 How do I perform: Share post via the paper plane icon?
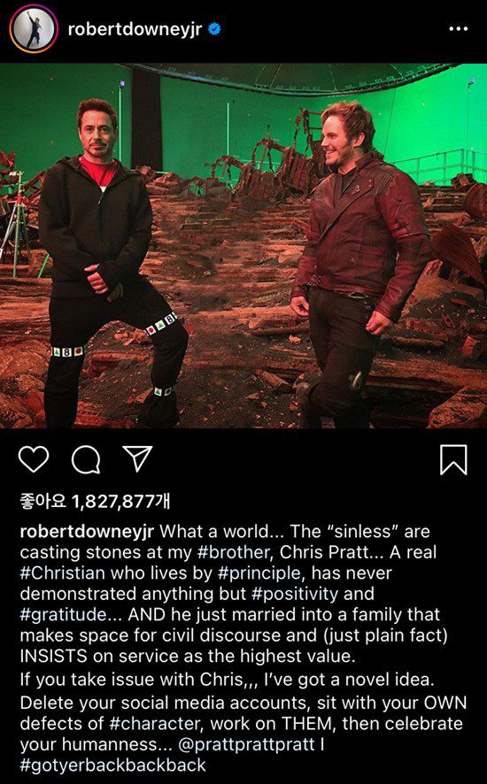point(137,458)
